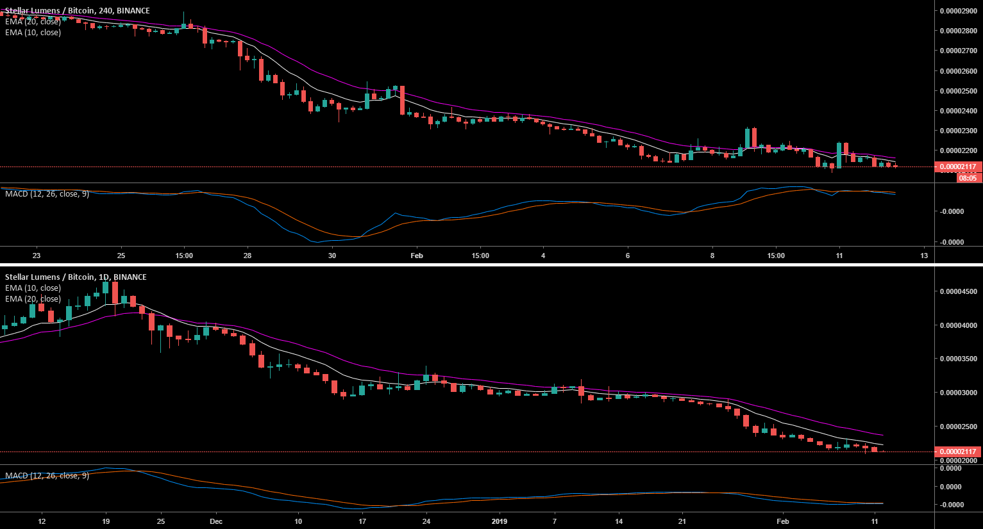The width and height of the screenshot is (983, 529).
Task: Select EMA (10, close) legend in the 1D chart
Action: [x=33, y=288]
